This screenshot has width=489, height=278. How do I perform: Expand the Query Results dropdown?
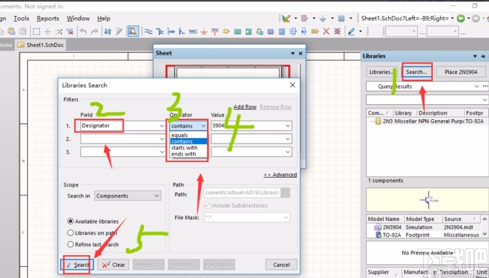coord(476,86)
